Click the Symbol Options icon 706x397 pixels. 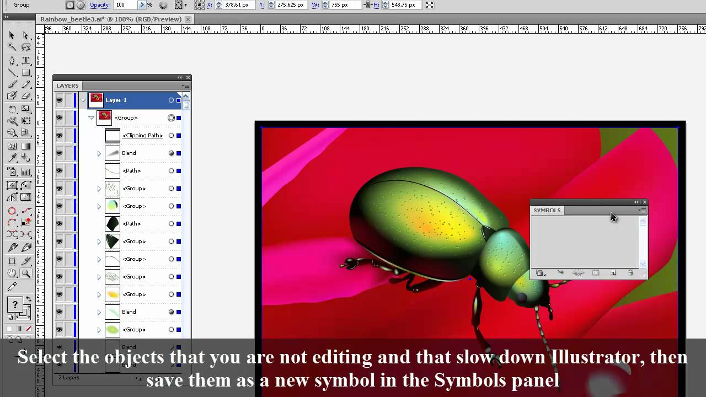pyautogui.click(x=596, y=273)
